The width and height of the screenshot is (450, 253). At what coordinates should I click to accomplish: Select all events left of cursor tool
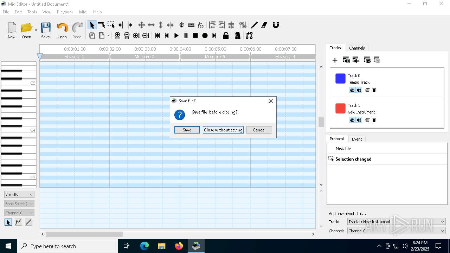[x=121, y=25]
